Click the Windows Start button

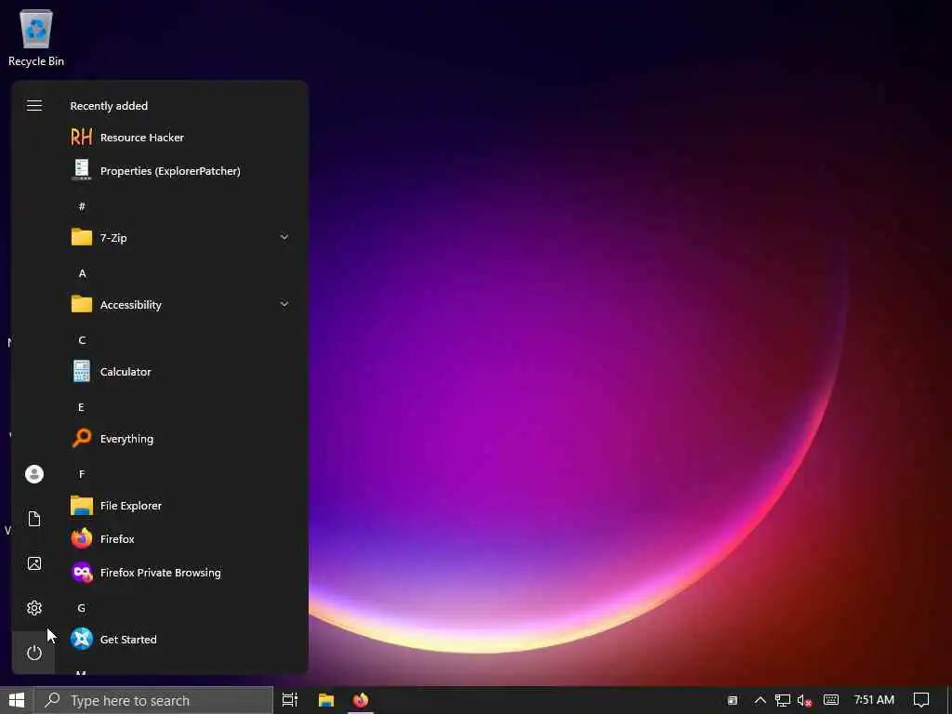click(x=17, y=700)
